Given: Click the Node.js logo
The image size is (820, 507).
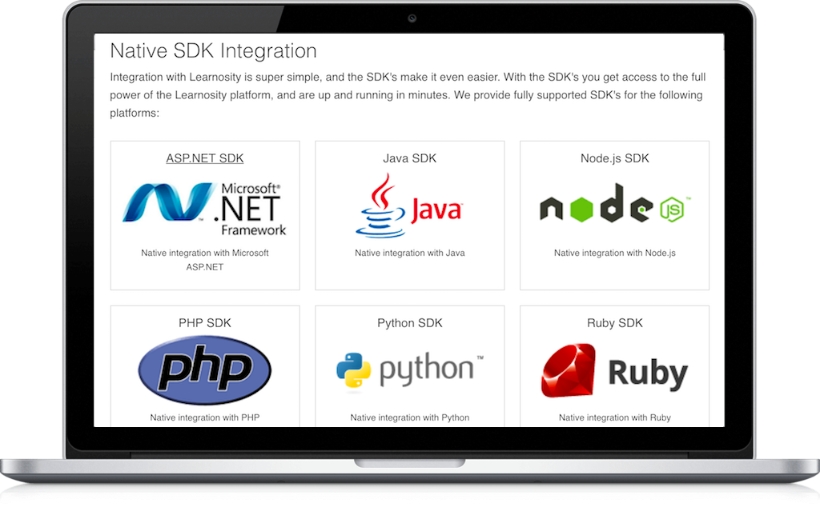Looking at the screenshot, I should tap(615, 203).
